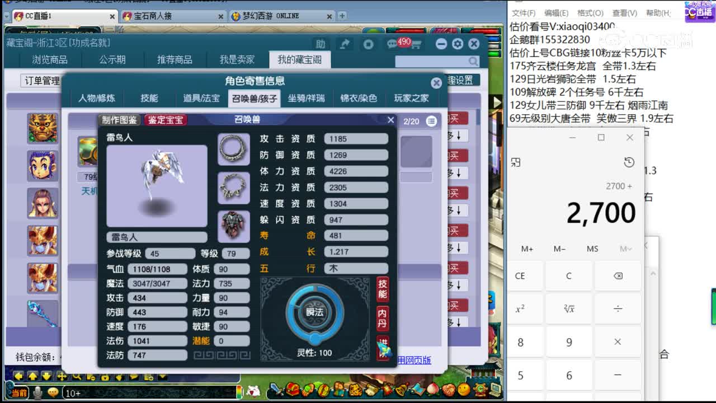The image size is (716, 403).
Task: Click the red 内丹 side button
Action: [x=383, y=318]
